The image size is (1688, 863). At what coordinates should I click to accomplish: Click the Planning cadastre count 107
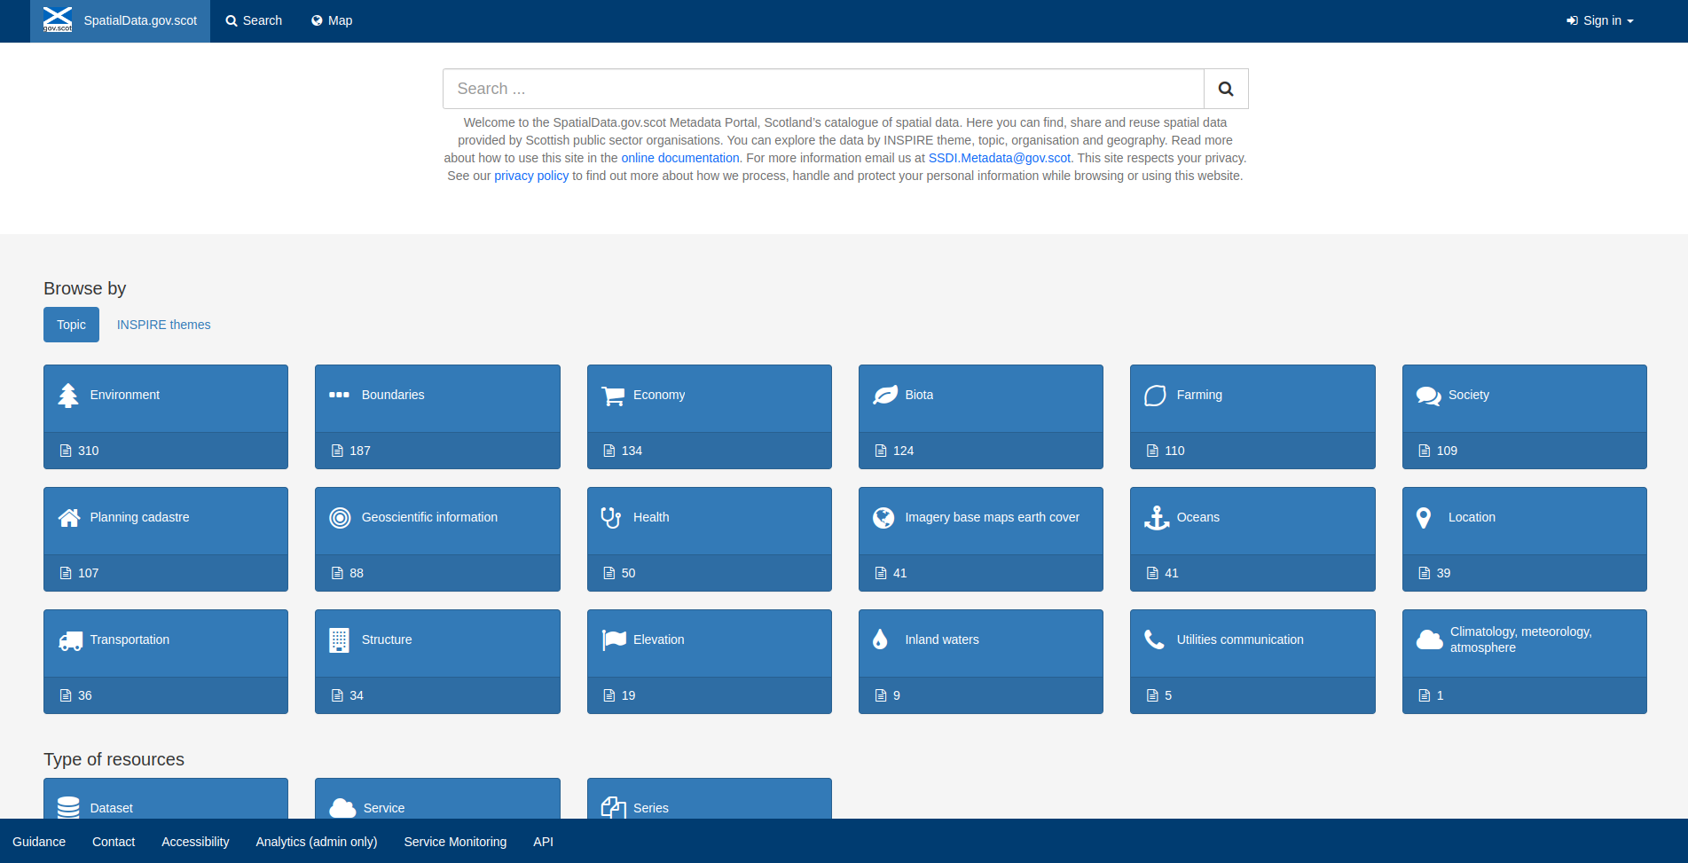point(89,573)
